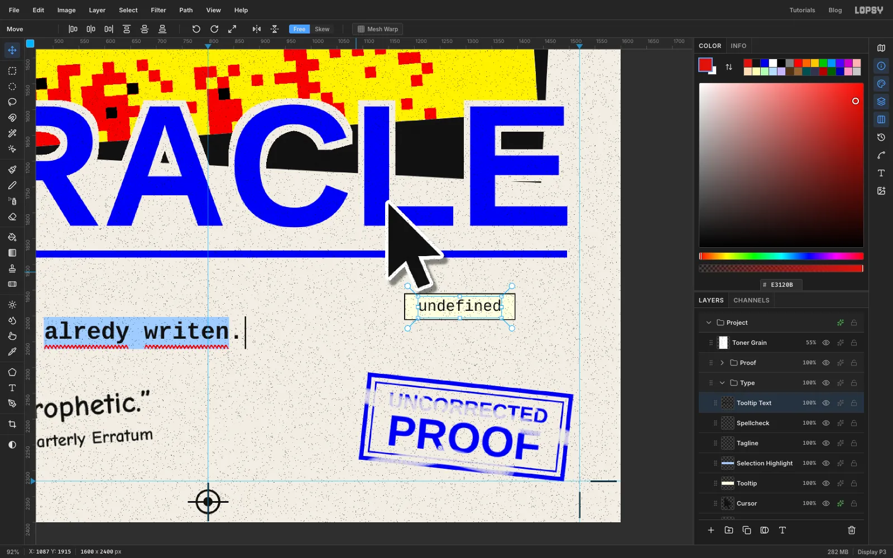Create a new text layer icon
The width and height of the screenshot is (893, 558).
(x=782, y=530)
